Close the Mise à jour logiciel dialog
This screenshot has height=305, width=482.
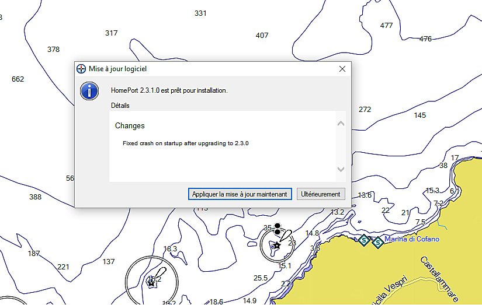[x=342, y=69]
